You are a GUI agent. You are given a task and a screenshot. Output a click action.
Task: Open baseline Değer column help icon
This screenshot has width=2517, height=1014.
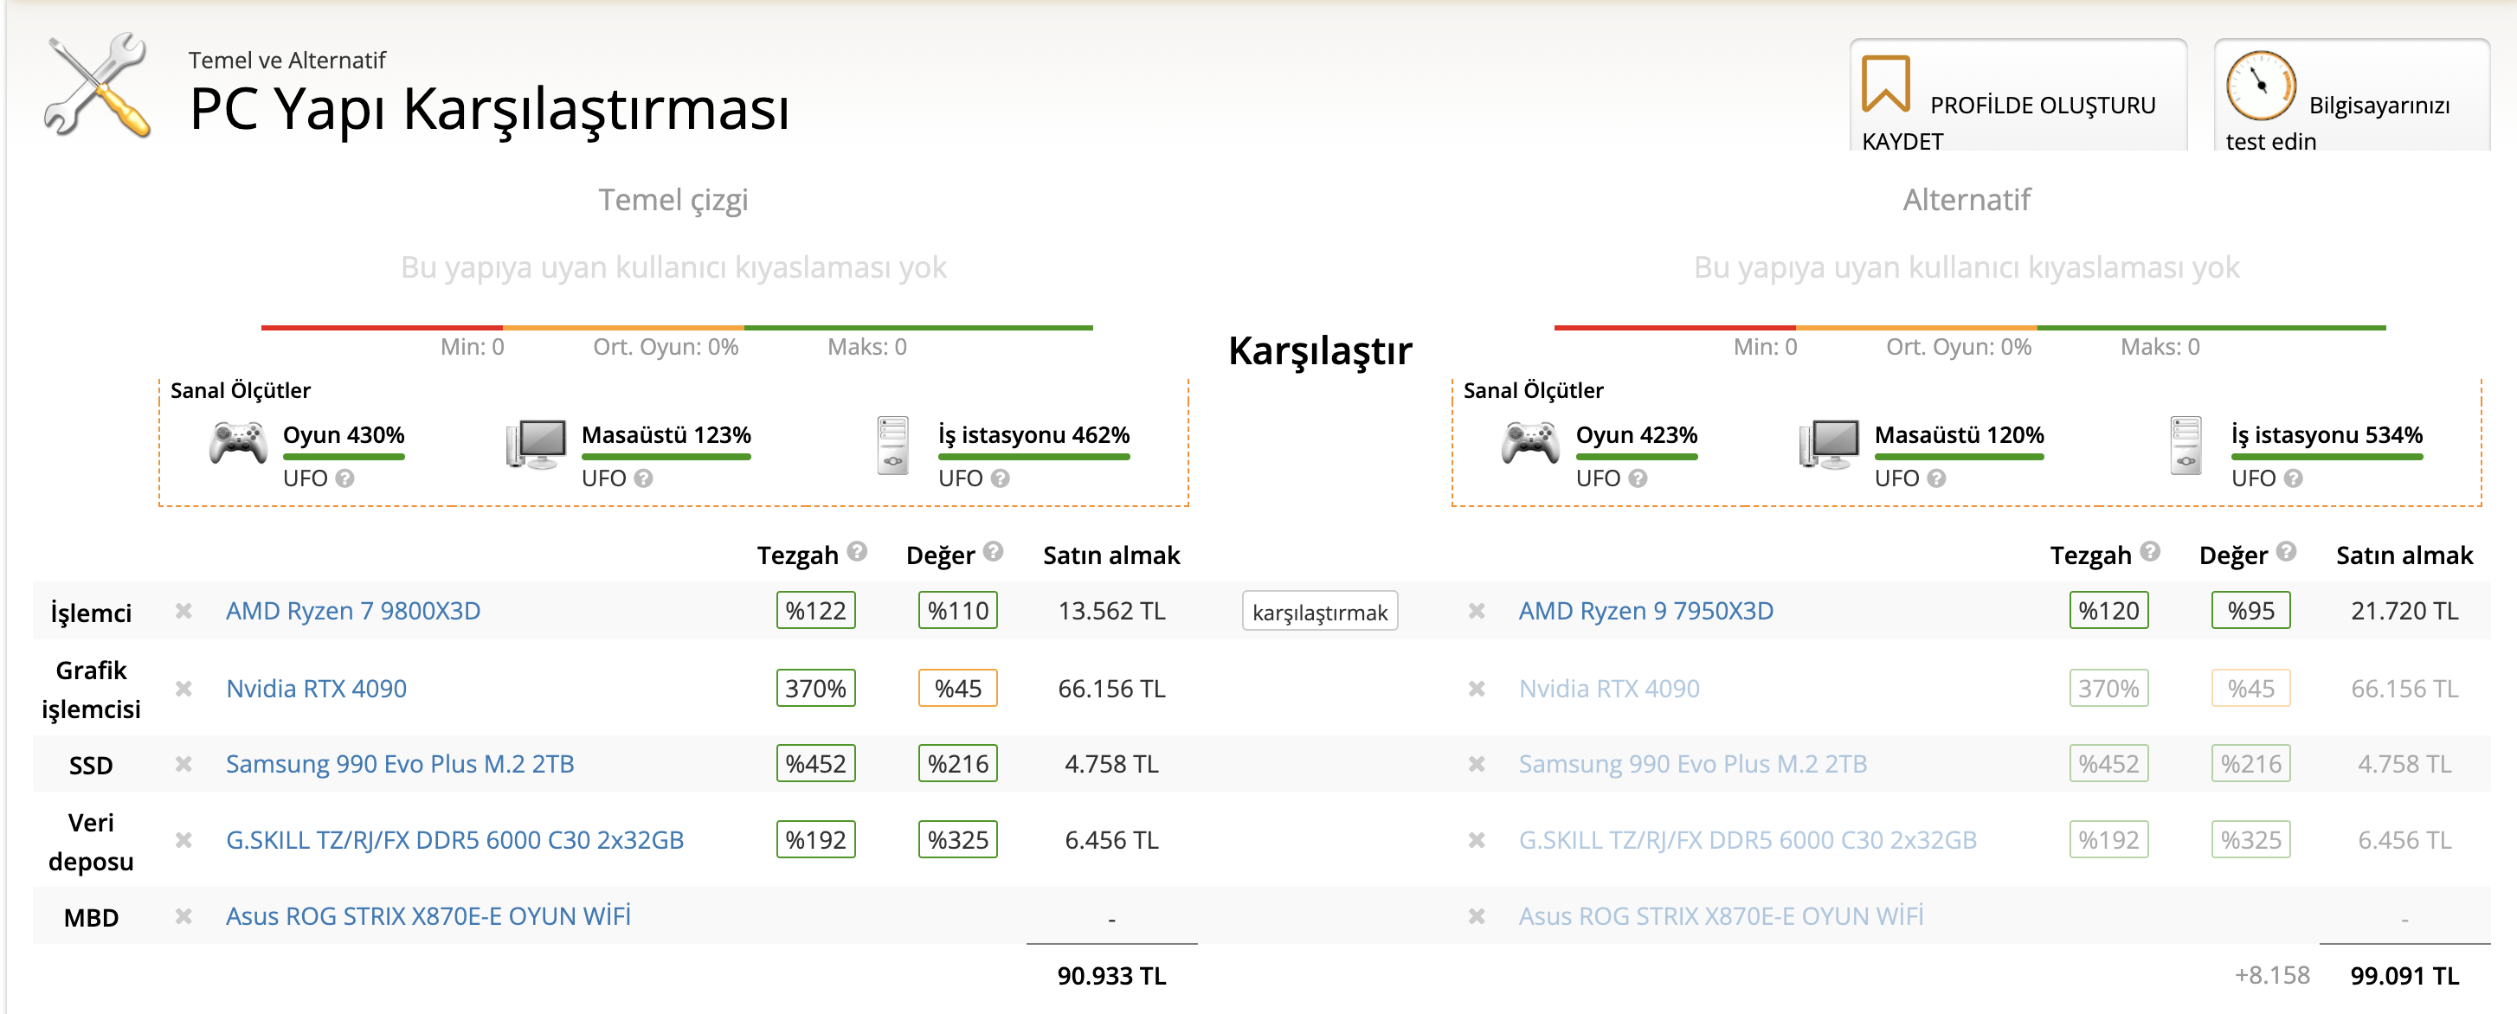[x=993, y=552]
